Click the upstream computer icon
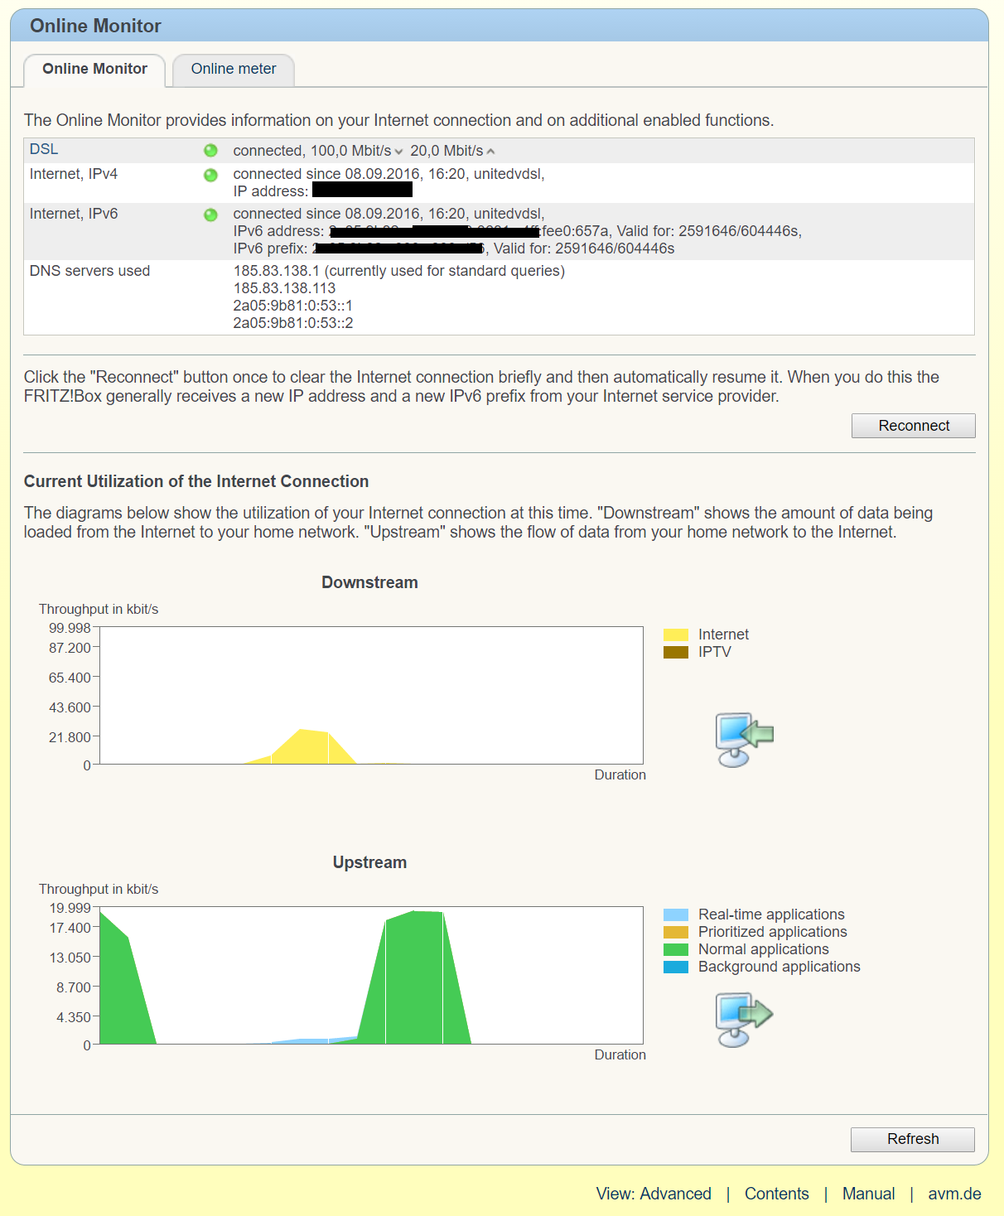The width and height of the screenshot is (1004, 1216). click(743, 1019)
